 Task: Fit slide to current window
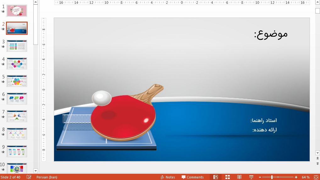pyautogui.click(x=316, y=177)
